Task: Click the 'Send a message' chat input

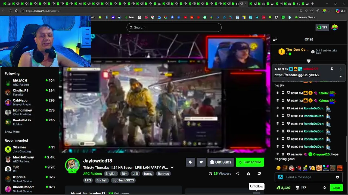Action: pyautogui.click(x=309, y=177)
